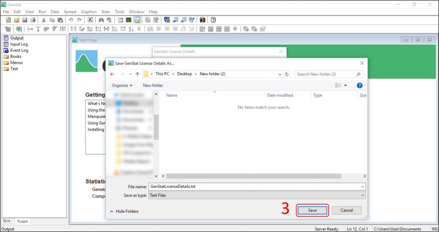This screenshot has height=232, width=439.
Task: Collapse folder pane with Hide Folders
Action: coord(124,211)
